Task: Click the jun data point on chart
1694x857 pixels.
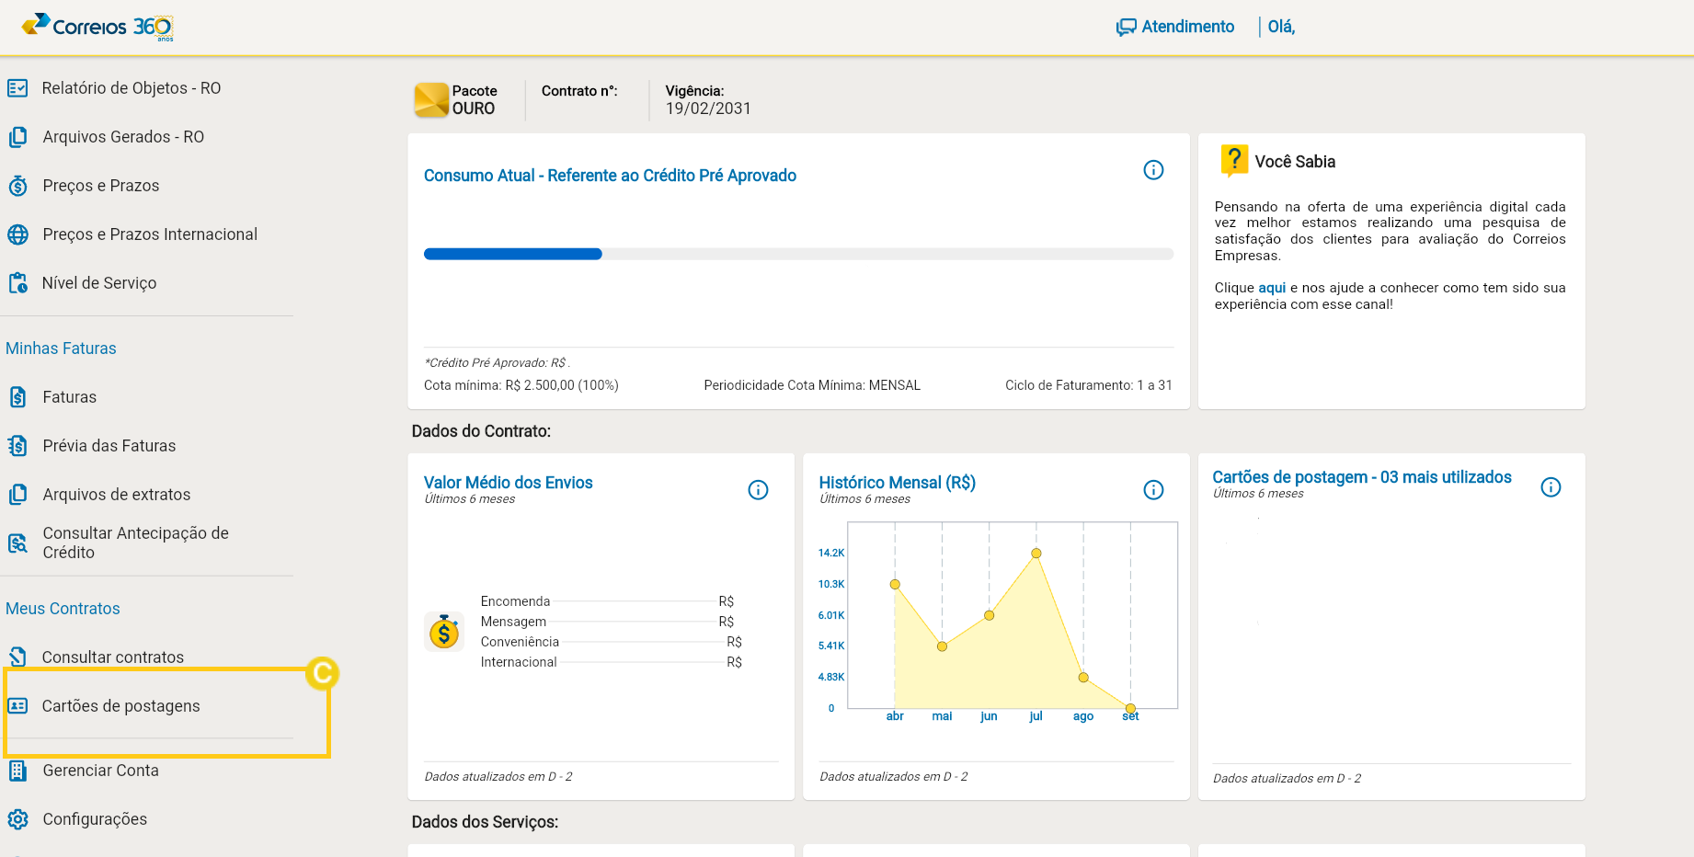Action: (x=990, y=615)
